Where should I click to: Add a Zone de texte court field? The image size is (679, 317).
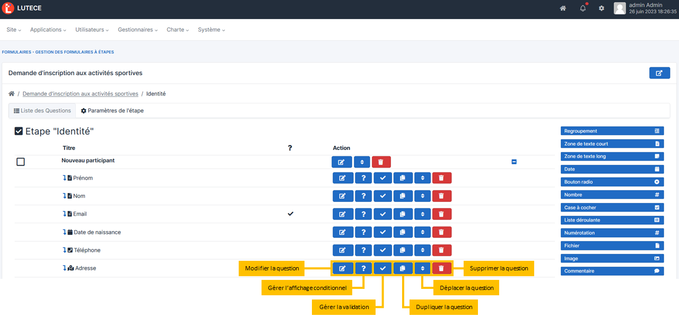coord(612,144)
